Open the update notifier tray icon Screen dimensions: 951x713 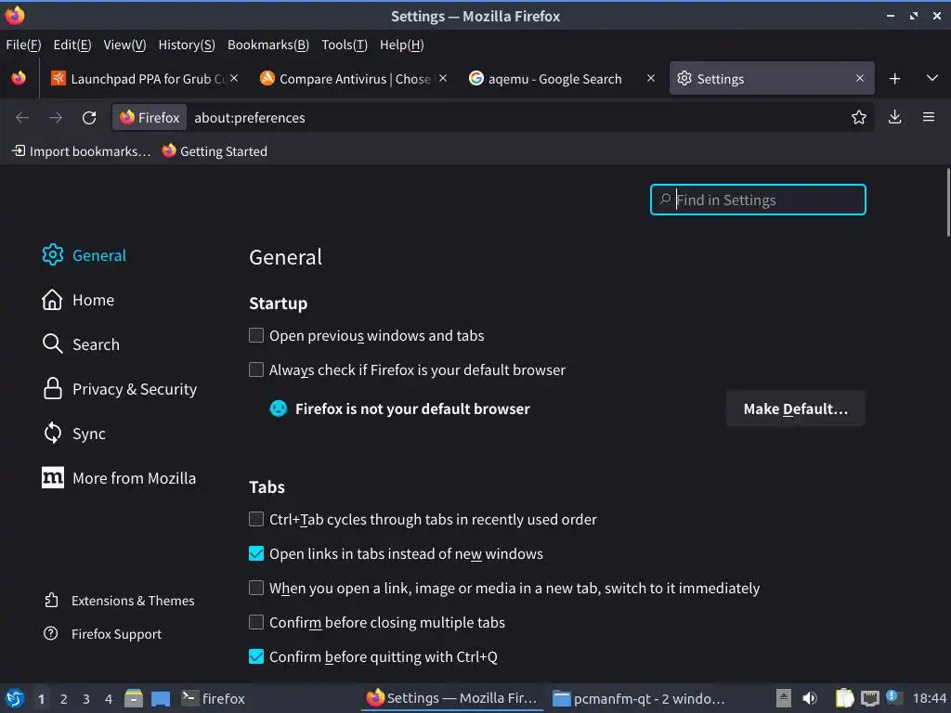click(x=892, y=697)
